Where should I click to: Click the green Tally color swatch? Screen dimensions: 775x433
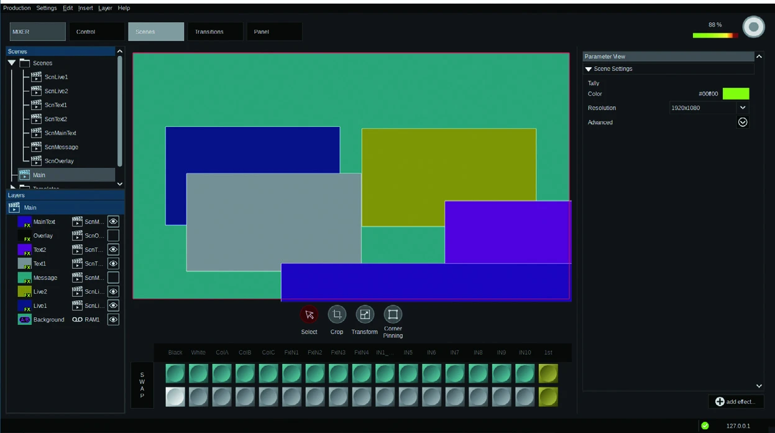click(736, 93)
